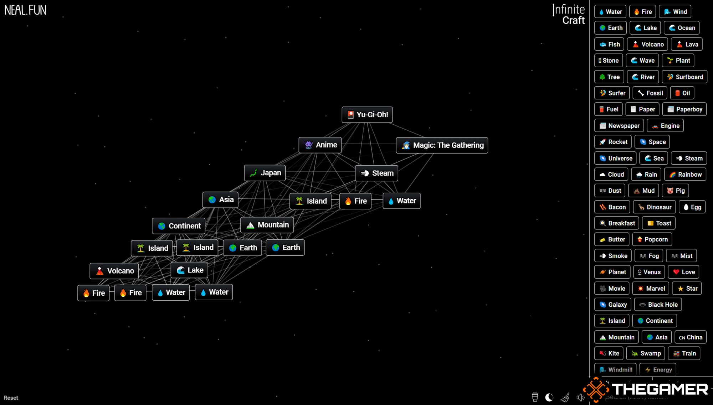Pick Popcorn from the sidebar list
This screenshot has height=405, width=713.
(x=652, y=239)
